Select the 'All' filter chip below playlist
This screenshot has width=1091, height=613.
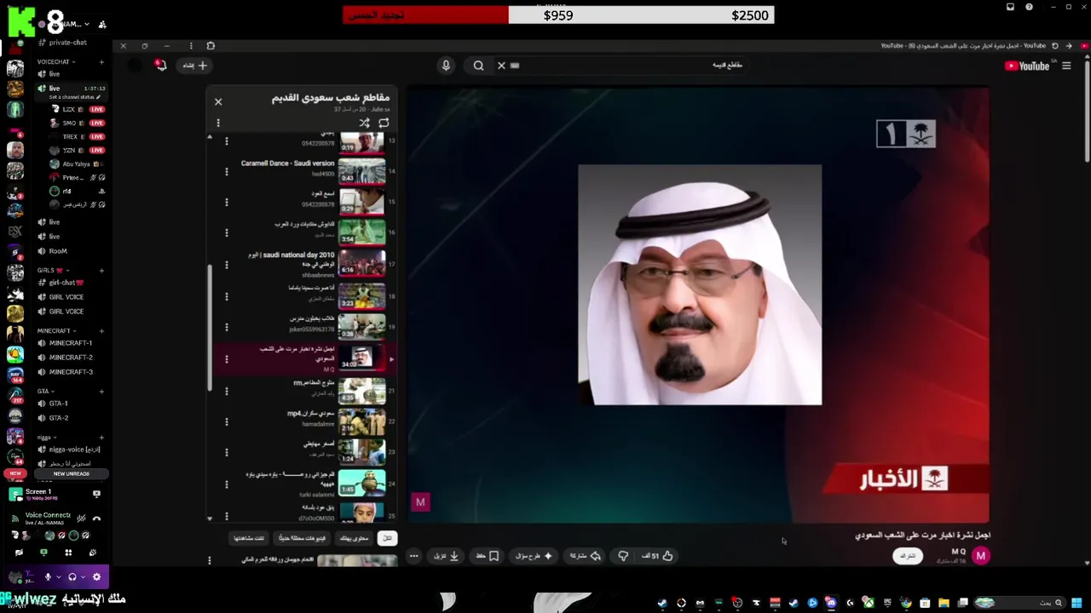pyautogui.click(x=388, y=538)
